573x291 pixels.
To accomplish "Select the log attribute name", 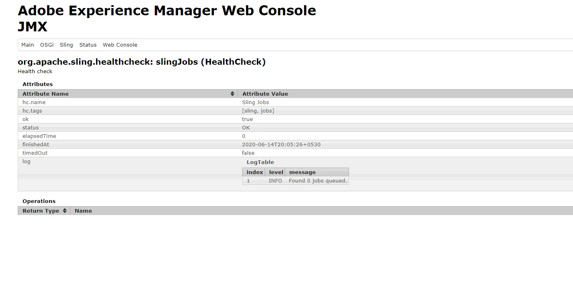I will point(26,161).
